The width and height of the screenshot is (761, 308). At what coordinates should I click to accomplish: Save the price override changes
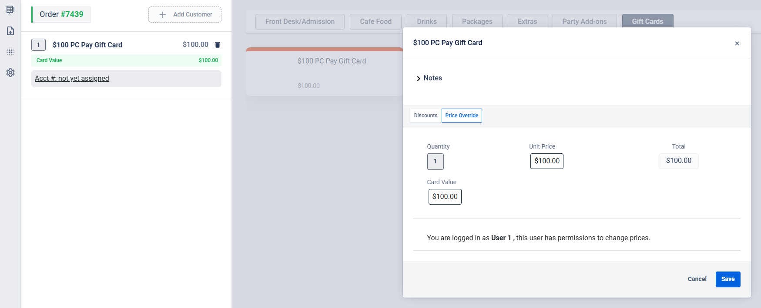pos(728,279)
